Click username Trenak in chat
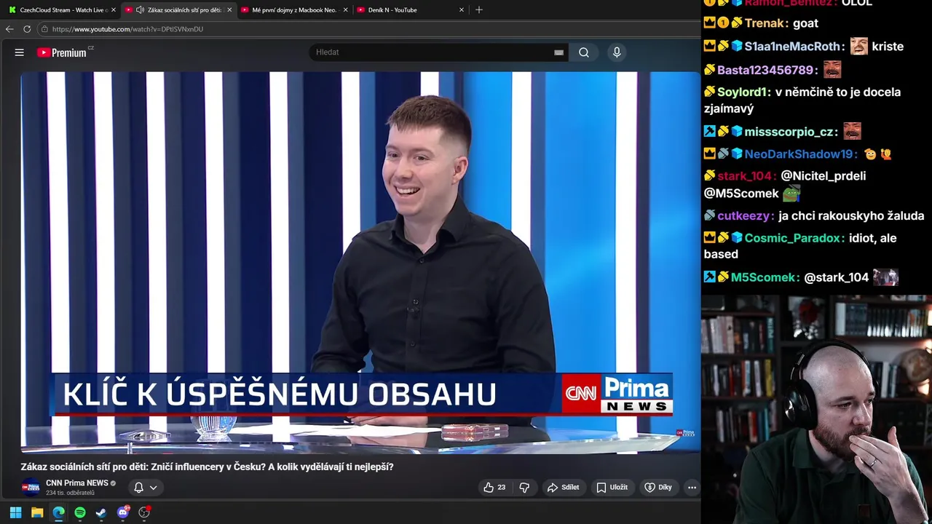932x524 pixels. click(765, 23)
